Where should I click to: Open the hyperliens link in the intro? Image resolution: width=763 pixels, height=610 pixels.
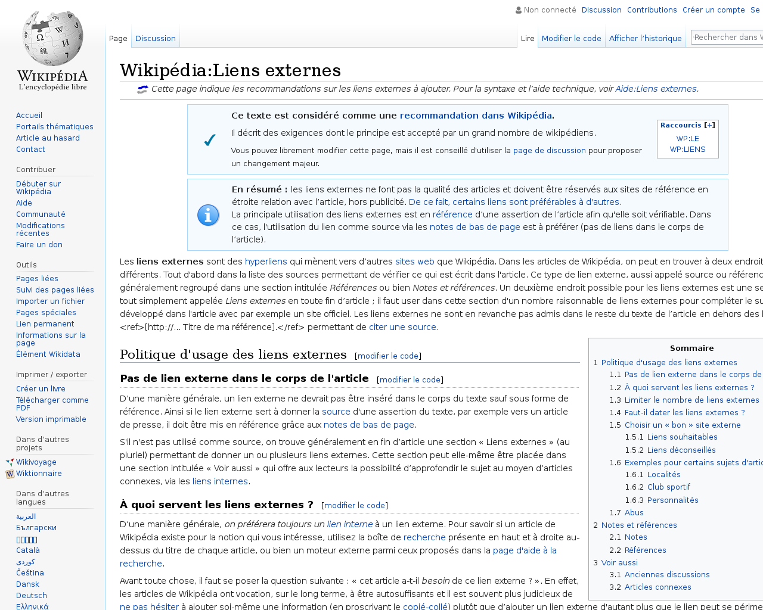point(266,262)
